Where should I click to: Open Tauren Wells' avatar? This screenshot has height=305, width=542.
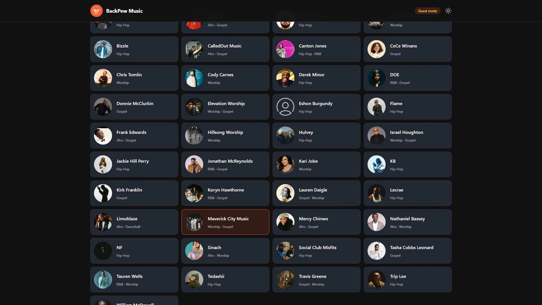[x=103, y=280]
